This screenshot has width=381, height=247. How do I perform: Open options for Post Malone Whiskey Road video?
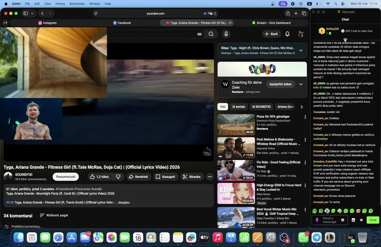(x=305, y=140)
